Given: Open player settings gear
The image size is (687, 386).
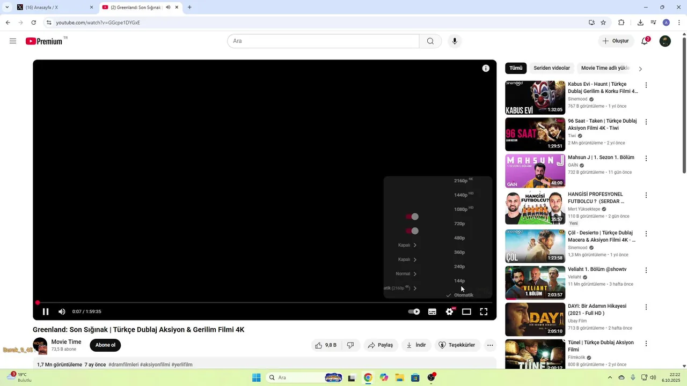Looking at the screenshot, I should click(450, 311).
